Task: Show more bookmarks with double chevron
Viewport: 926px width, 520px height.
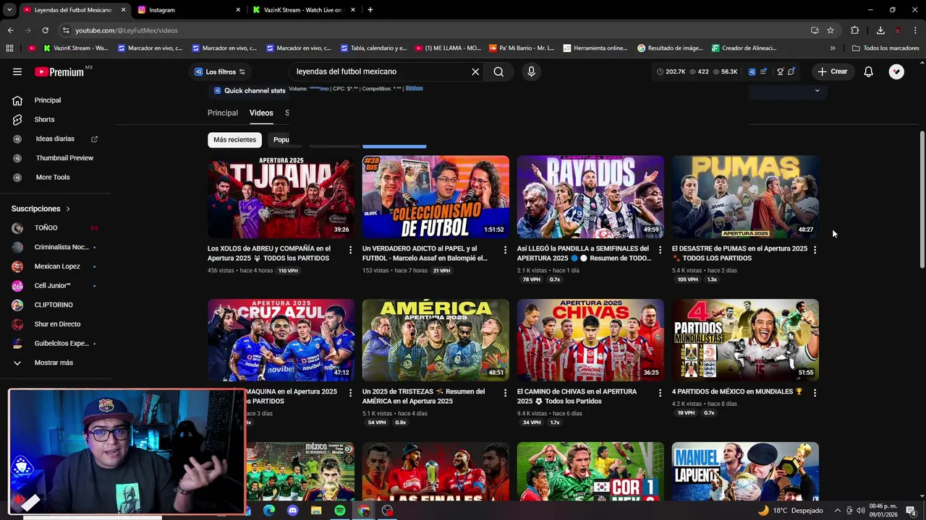Action: click(833, 48)
